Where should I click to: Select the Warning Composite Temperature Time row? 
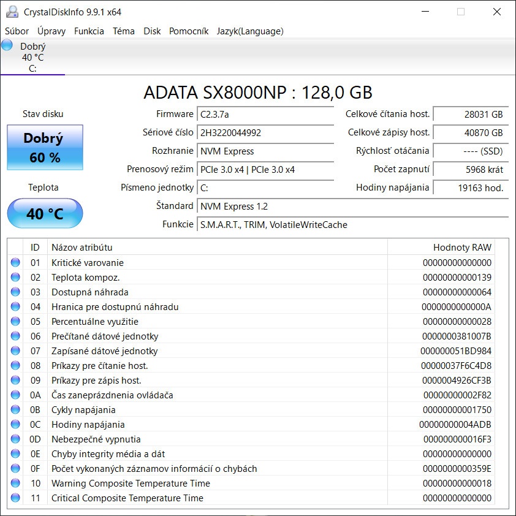click(251, 484)
